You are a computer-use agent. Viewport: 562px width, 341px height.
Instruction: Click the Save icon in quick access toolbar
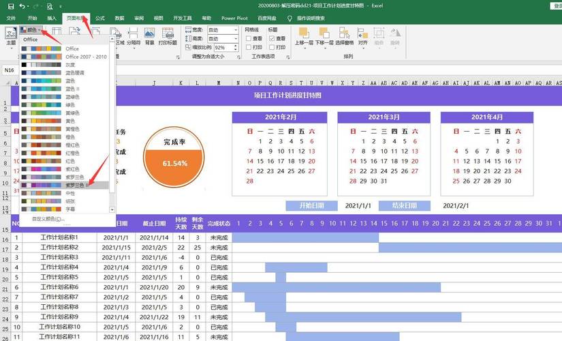[11, 6]
